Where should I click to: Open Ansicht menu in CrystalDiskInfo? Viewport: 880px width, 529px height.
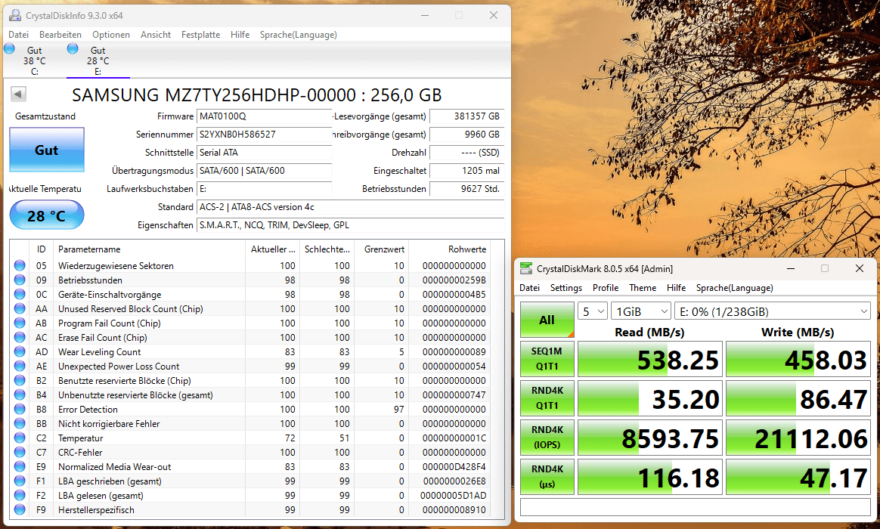click(156, 34)
